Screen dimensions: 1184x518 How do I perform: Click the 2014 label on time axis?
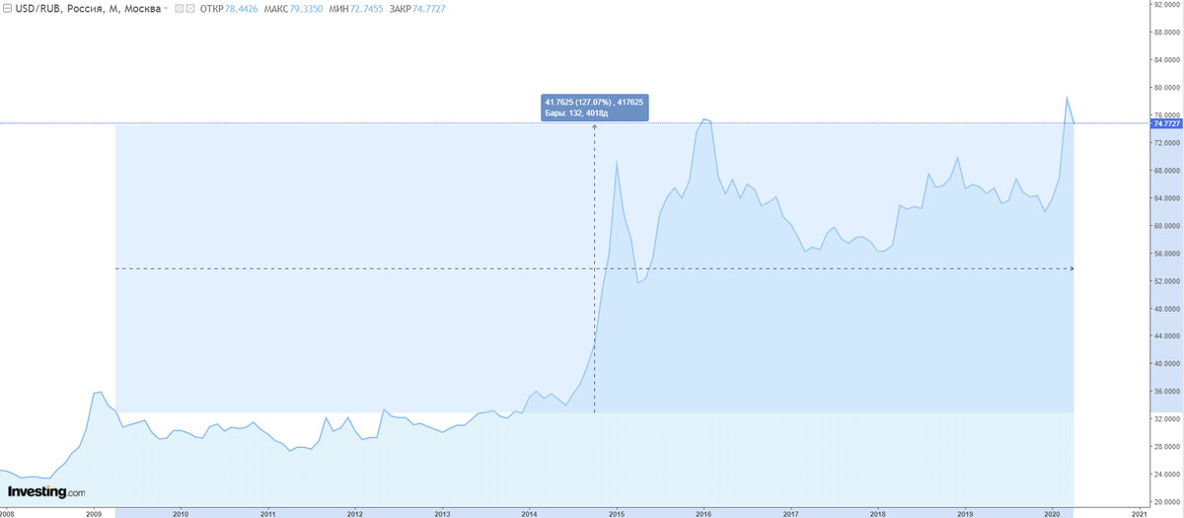pos(529,513)
